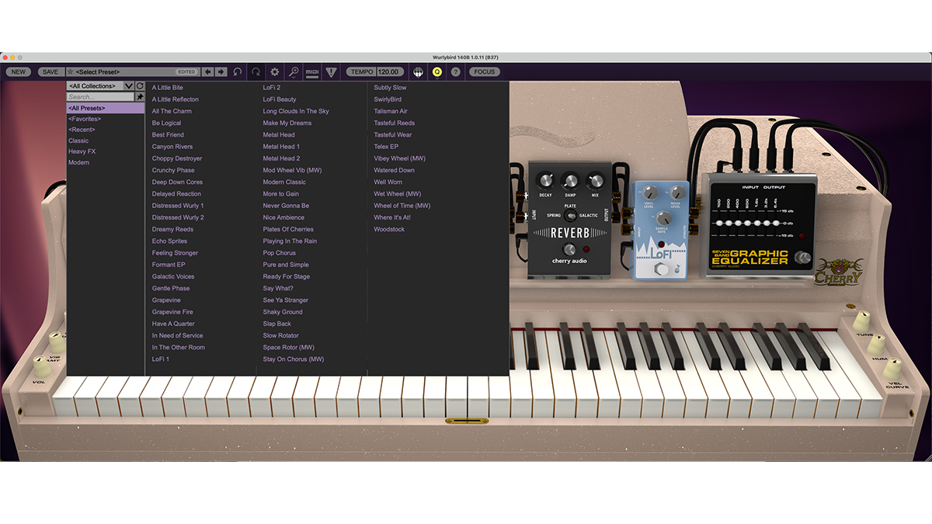Flip the Spring/Plate/Galactic reverb switch

(570, 215)
